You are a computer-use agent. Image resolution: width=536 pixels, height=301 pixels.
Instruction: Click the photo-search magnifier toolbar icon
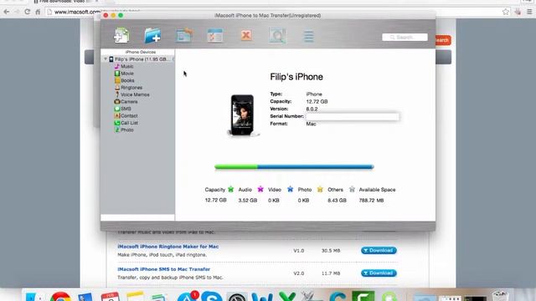[x=277, y=35]
